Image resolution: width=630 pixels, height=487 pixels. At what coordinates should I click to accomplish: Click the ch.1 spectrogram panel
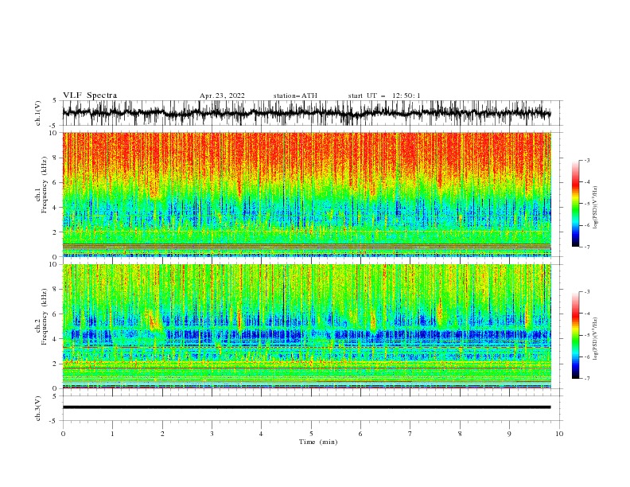click(306, 194)
